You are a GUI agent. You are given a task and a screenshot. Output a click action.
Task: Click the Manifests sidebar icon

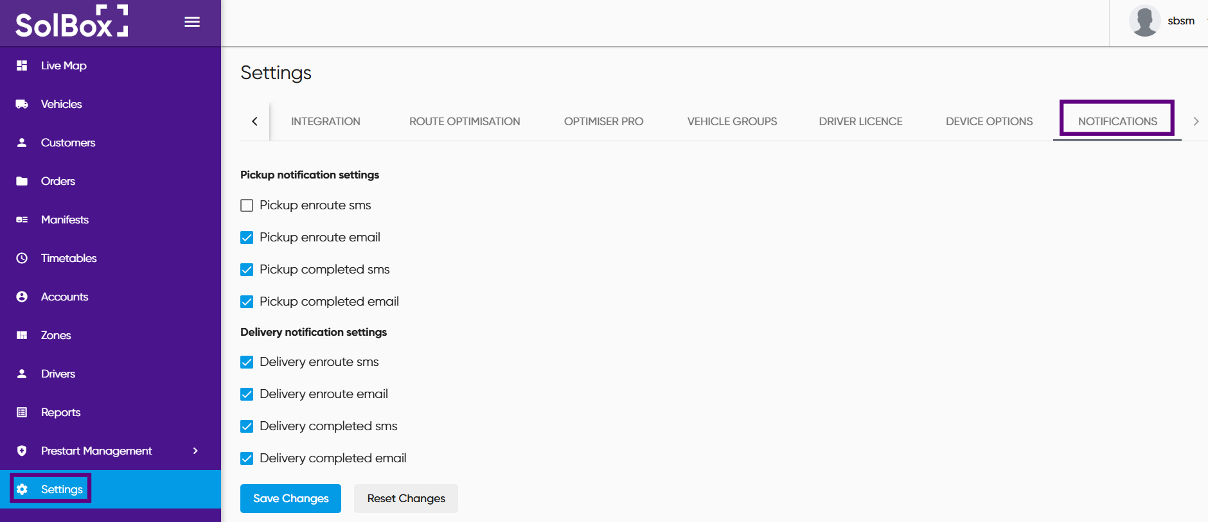click(22, 220)
